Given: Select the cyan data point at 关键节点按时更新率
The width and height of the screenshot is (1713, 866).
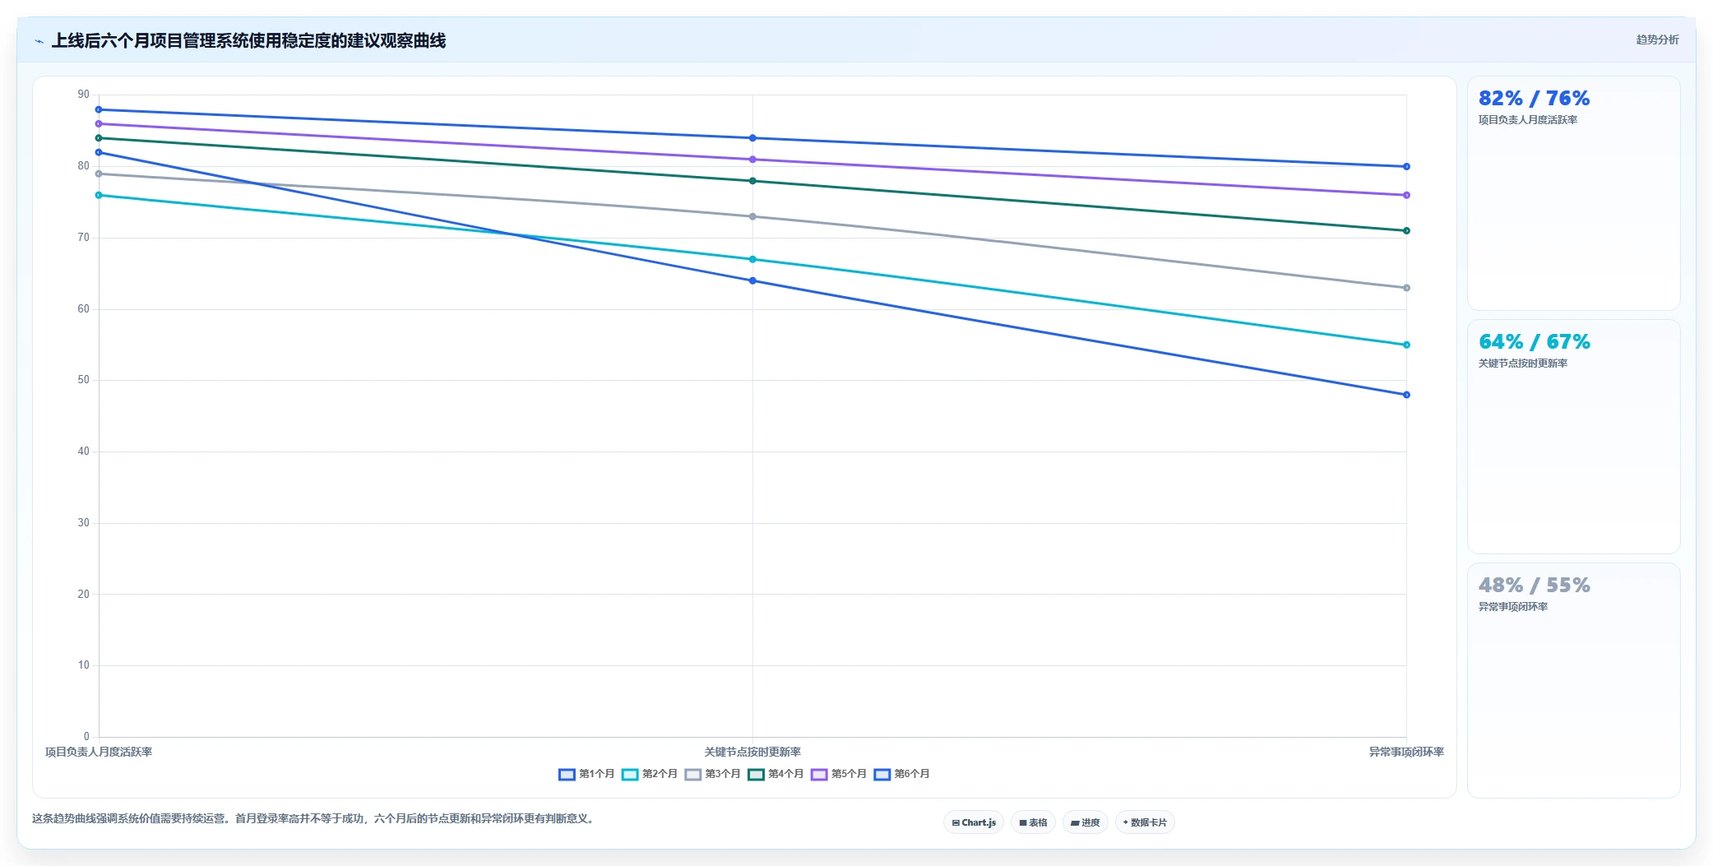Looking at the screenshot, I should tap(752, 260).
